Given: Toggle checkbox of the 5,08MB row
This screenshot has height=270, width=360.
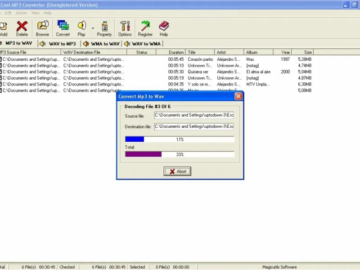Looking at the screenshot, I should (1, 90).
